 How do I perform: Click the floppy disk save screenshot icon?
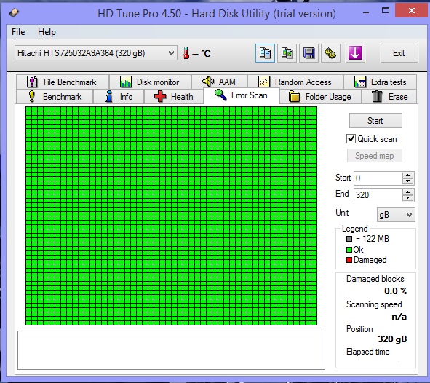(x=308, y=53)
